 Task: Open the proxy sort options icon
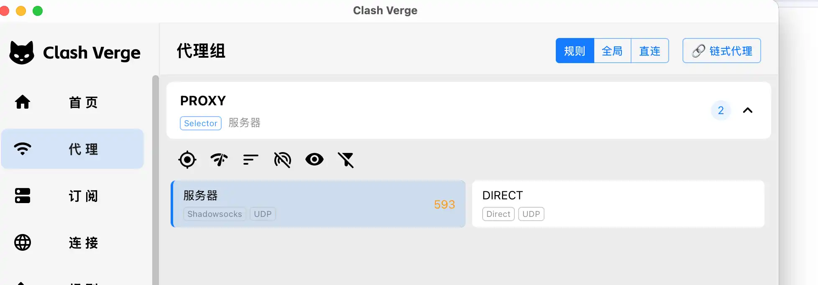coord(250,160)
